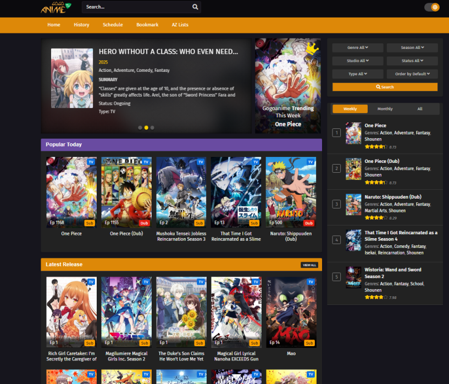The image size is (449, 384).
Task: Open rank 2 One Piece (Dub) sidebar title
Action: [382, 161]
